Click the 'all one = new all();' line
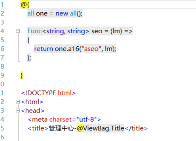This screenshot has width=196, height=141. (55, 13)
